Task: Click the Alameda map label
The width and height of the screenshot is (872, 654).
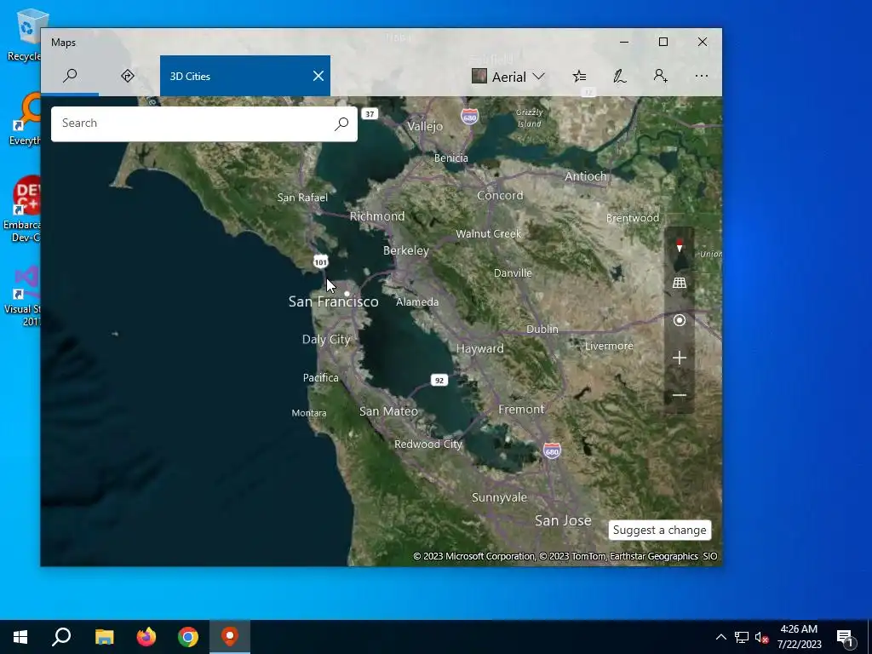Action: 417,302
